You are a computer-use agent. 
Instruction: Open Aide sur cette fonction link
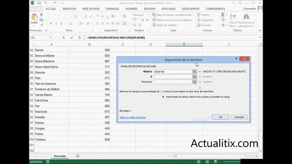pyautogui.click(x=133, y=118)
